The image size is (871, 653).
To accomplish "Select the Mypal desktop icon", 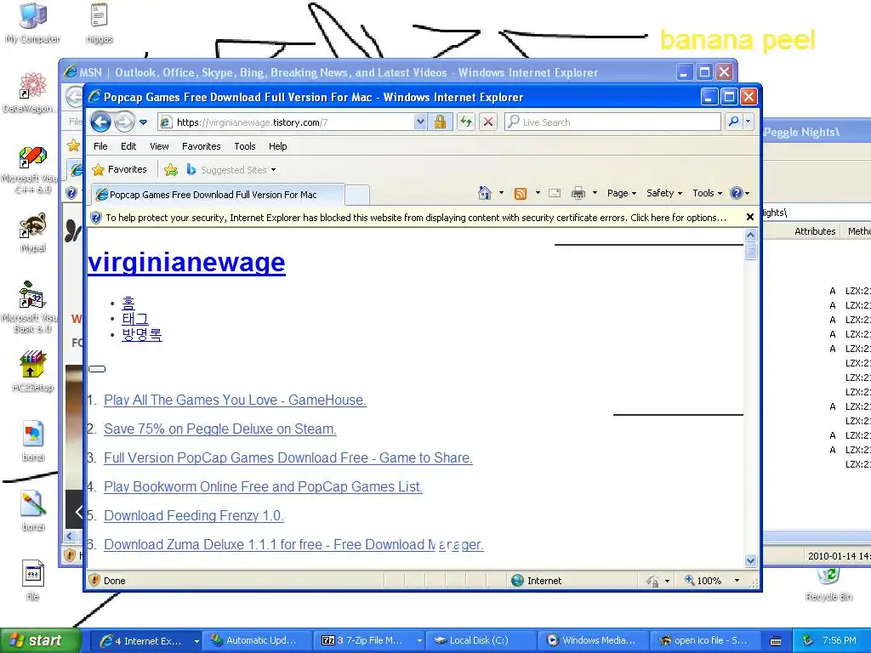I will (x=33, y=232).
